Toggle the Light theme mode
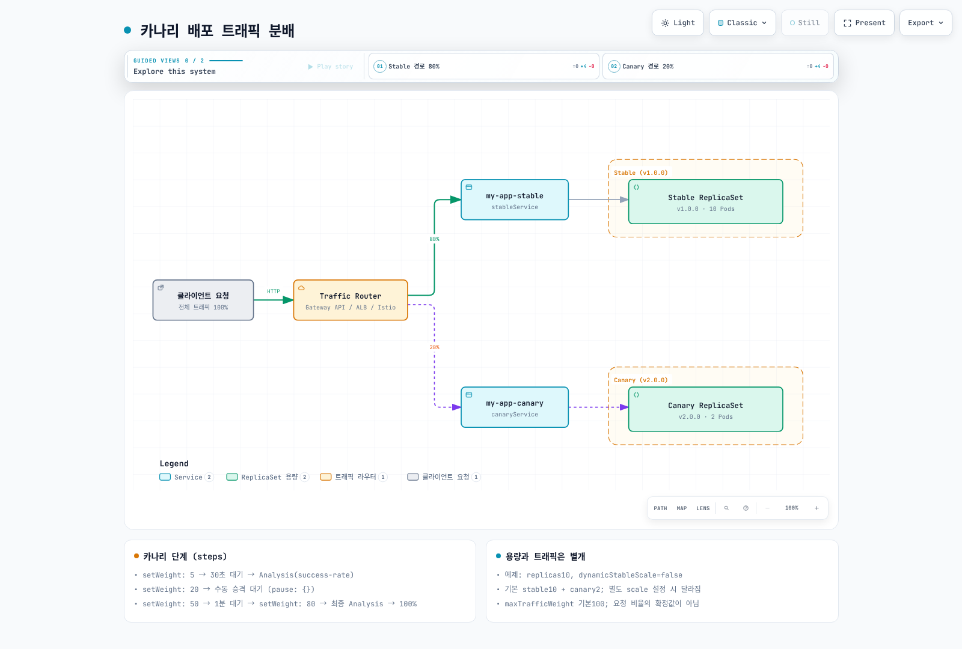962x649 pixels. coord(678,23)
